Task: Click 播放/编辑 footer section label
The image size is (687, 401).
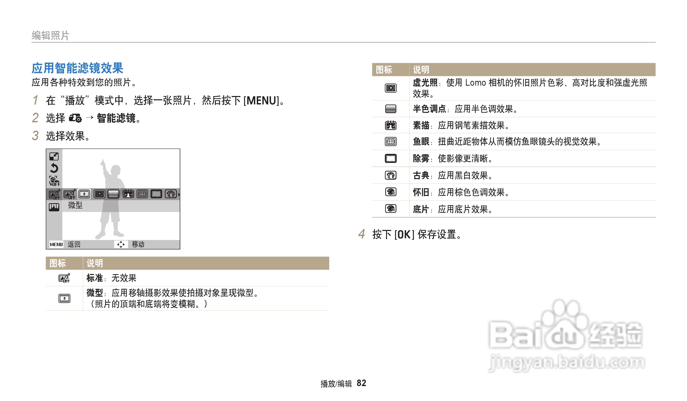Action: 336,384
